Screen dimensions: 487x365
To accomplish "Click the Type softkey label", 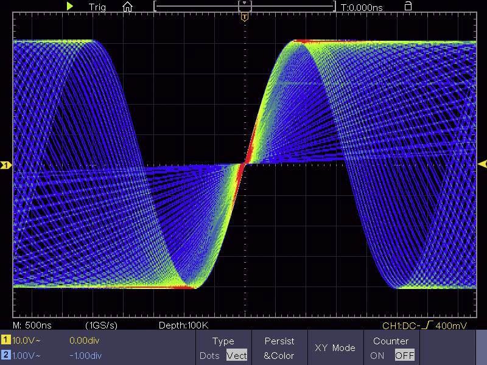I will 225,341.
